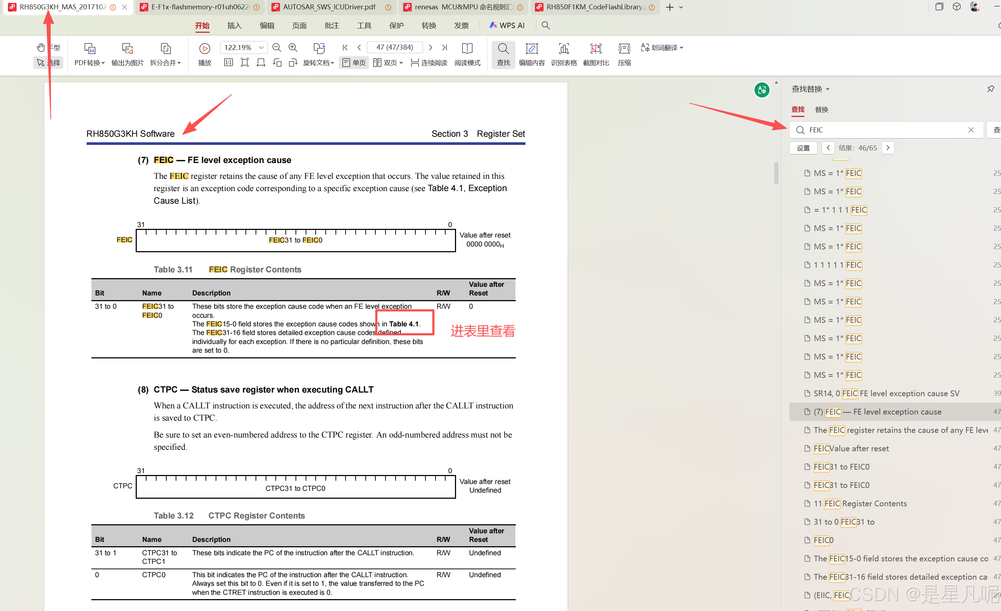Viewport: 1001px width, 611px height.
Task: Open the Insert ribbon tab
Action: coord(234,26)
